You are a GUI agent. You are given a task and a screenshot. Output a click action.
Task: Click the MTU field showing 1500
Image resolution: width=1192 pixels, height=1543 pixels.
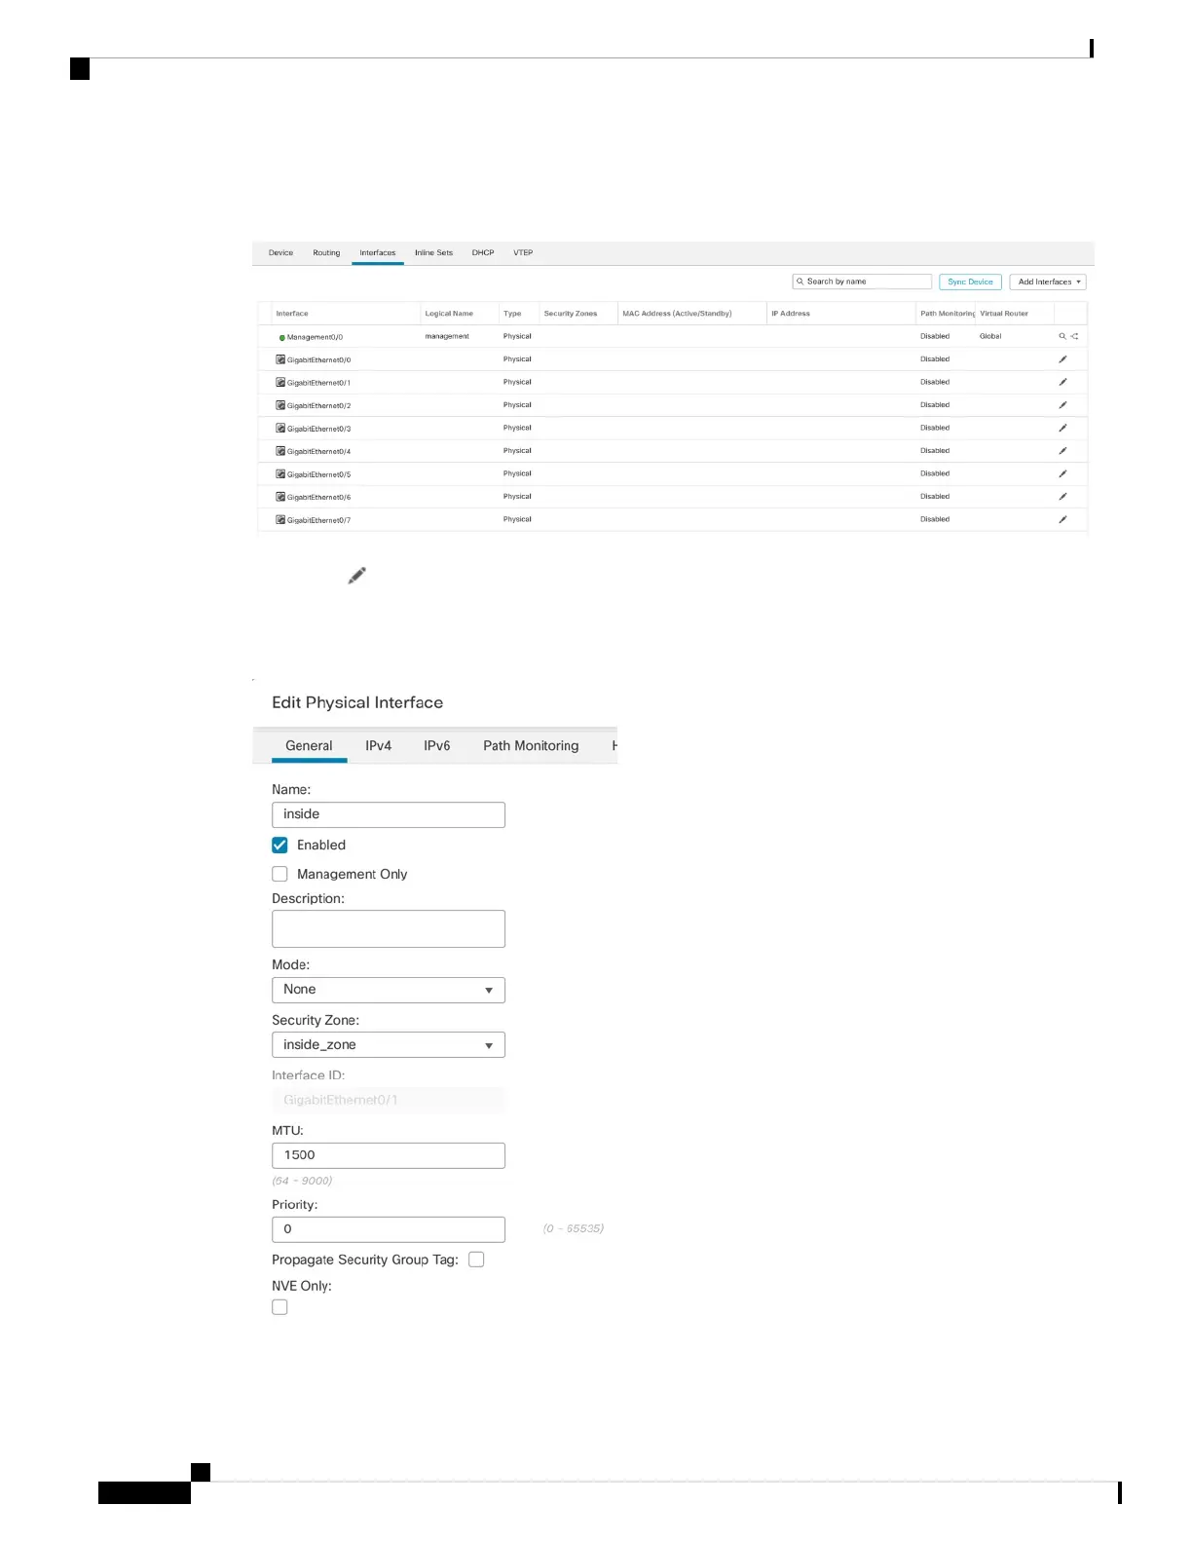[x=389, y=1155]
